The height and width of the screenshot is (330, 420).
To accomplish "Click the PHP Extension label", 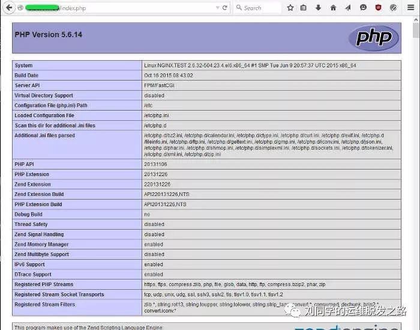I will click(32, 174).
